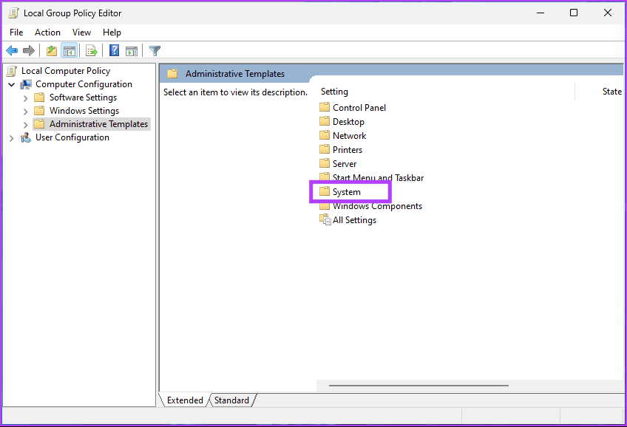Open the policy Filter icon

pyautogui.click(x=154, y=50)
